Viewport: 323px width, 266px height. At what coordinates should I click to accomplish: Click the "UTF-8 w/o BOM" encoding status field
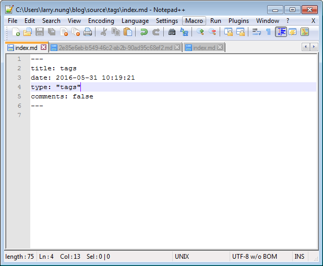(255, 257)
